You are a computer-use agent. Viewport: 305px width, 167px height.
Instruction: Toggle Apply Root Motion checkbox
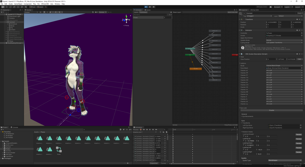pos(267,38)
